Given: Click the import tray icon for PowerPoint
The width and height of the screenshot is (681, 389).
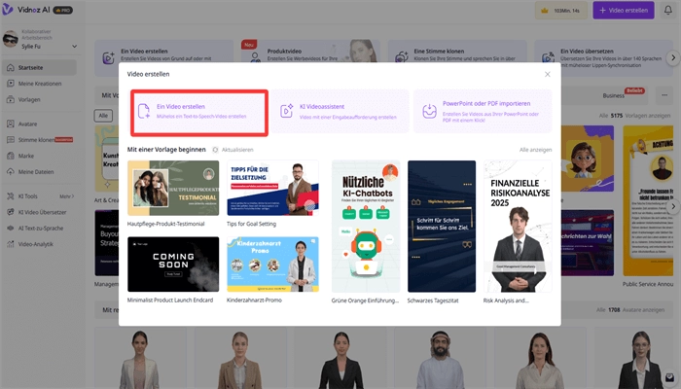Looking at the screenshot, I should pyautogui.click(x=429, y=111).
